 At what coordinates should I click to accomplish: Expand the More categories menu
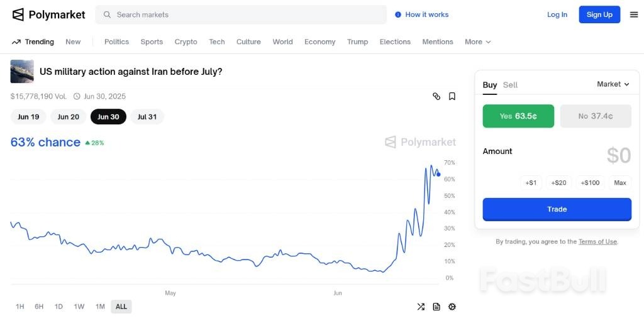(477, 42)
